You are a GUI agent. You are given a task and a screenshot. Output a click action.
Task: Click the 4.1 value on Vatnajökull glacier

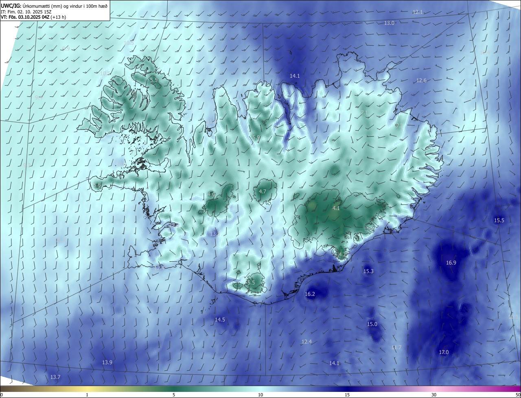pos(336,208)
